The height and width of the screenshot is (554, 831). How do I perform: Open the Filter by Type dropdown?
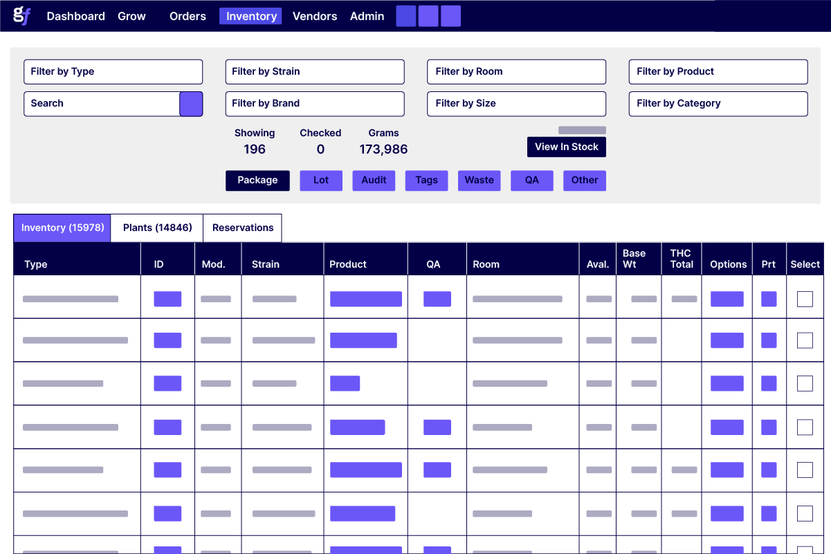click(113, 71)
